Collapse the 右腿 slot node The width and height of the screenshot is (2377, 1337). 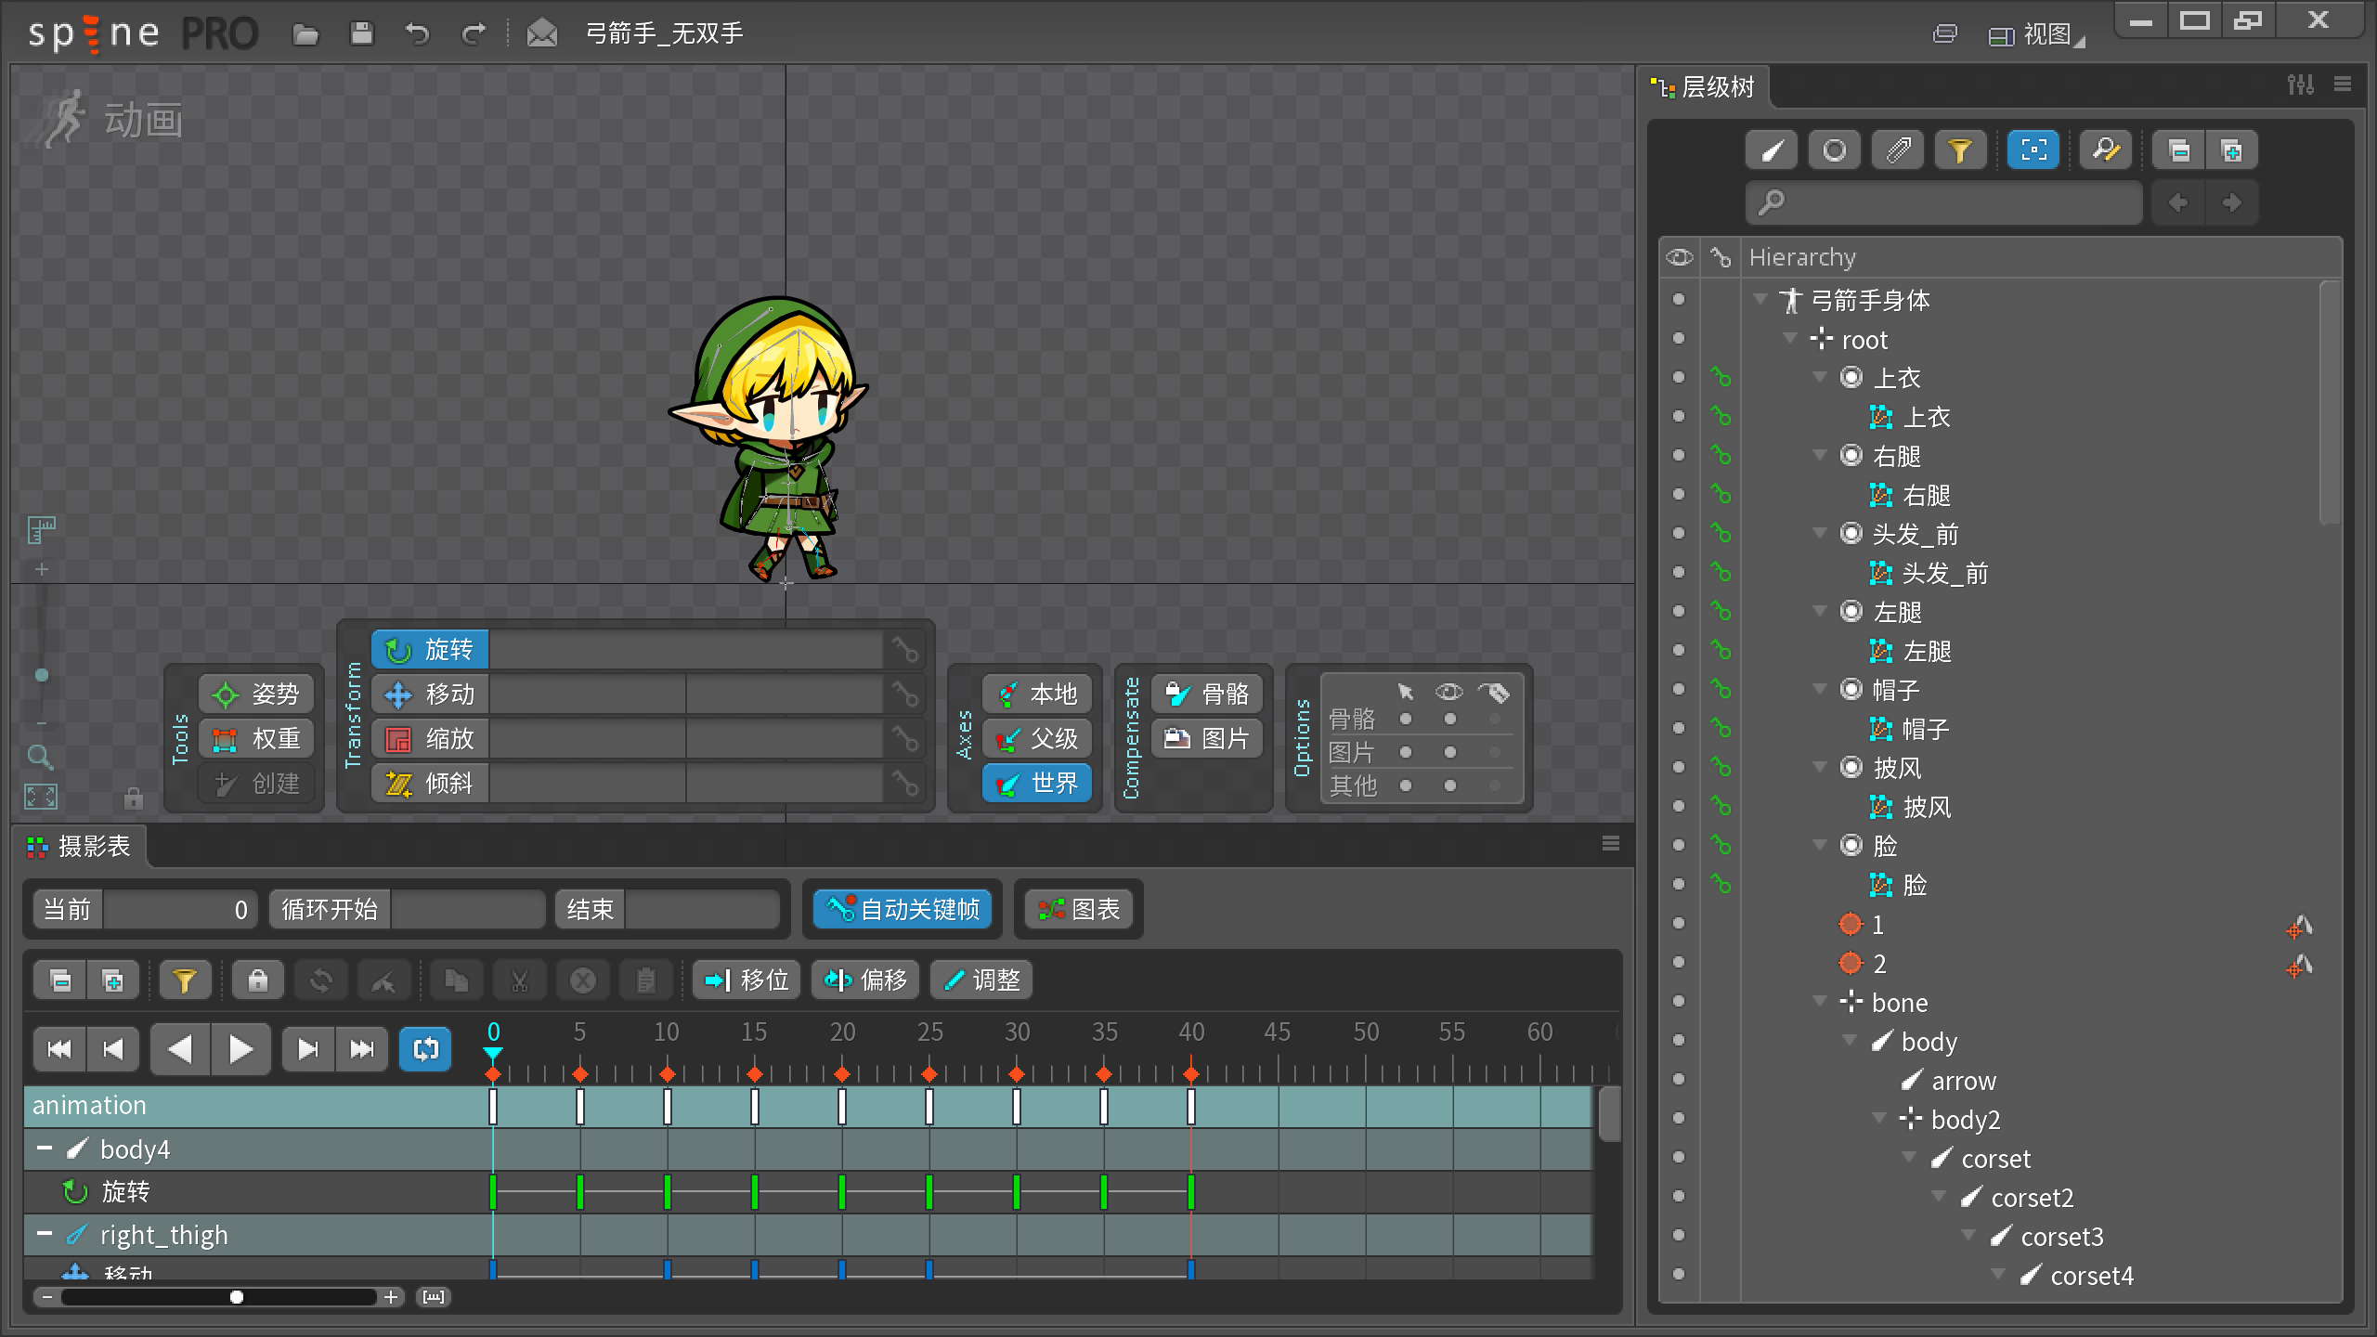(x=1820, y=455)
